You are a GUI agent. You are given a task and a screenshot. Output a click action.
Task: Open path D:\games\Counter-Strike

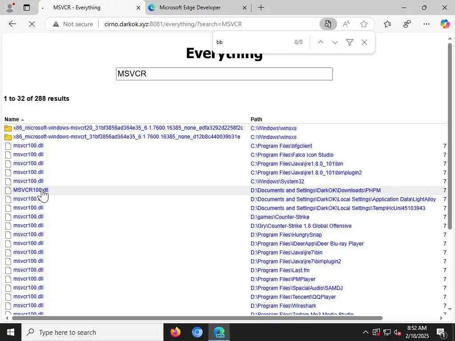pyautogui.click(x=280, y=217)
